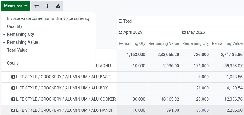
Task: Choose Invoice value correction with invoice currency
Action: pyautogui.click(x=49, y=18)
